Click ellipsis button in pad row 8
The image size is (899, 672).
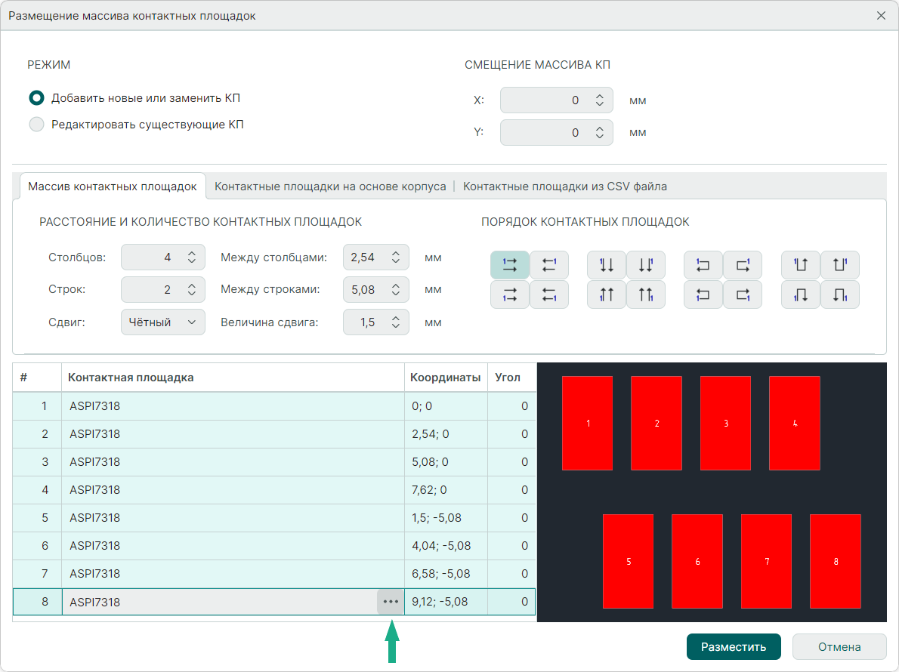coord(390,602)
